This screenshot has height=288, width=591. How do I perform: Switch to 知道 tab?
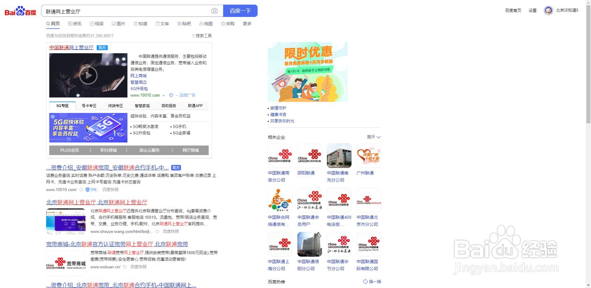[140, 24]
